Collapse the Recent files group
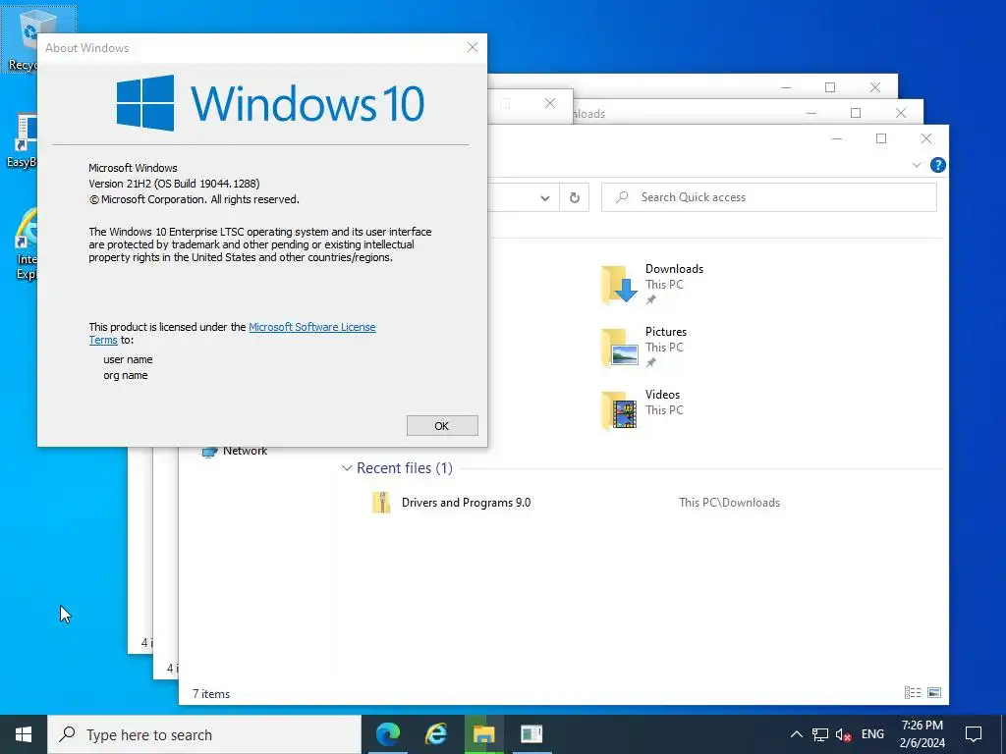 347,468
